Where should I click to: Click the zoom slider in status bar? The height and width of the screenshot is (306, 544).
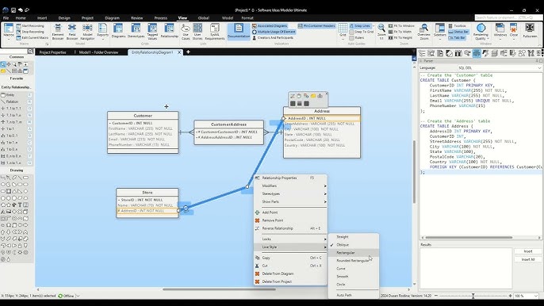pyautogui.click(x=473, y=296)
